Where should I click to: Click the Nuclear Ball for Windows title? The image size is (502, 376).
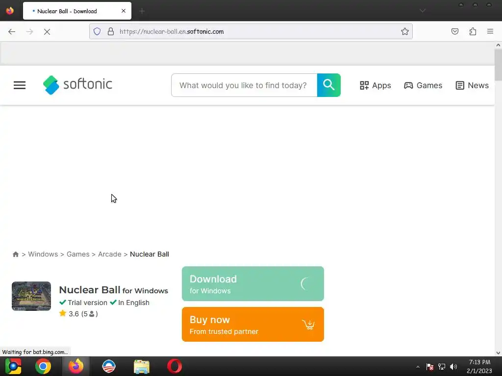(113, 290)
